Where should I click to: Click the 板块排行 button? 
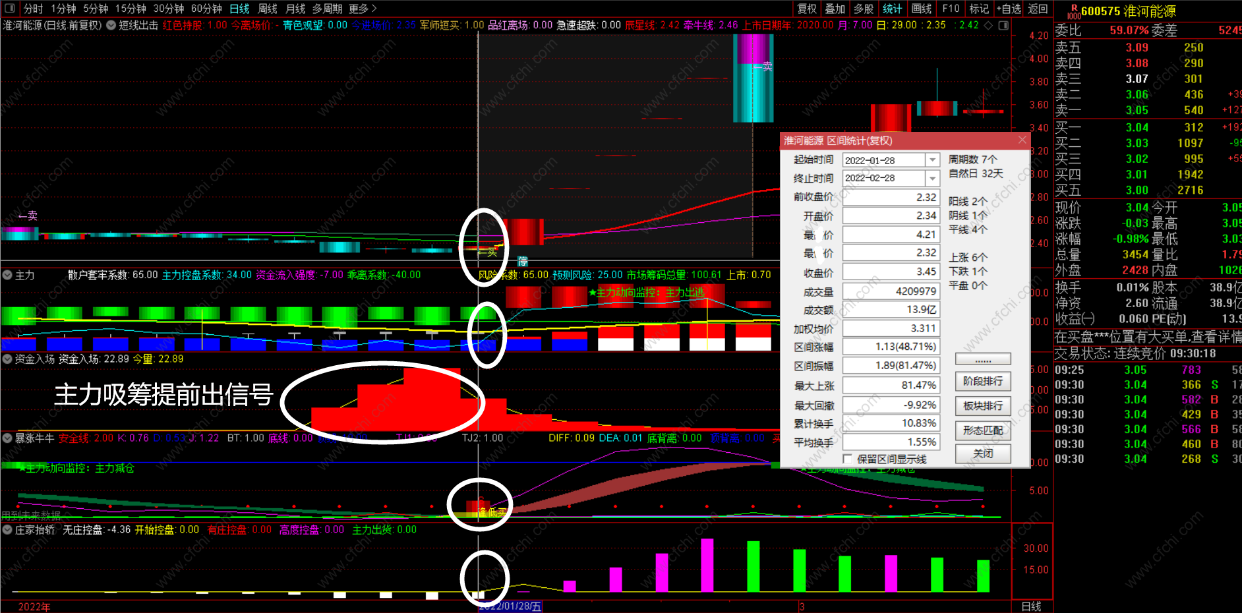pyautogui.click(x=983, y=405)
